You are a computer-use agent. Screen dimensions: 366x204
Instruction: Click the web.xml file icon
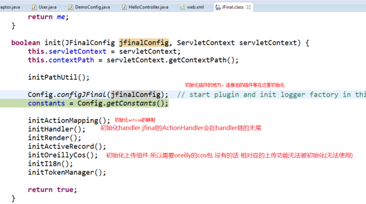pyautogui.click(x=182, y=7)
